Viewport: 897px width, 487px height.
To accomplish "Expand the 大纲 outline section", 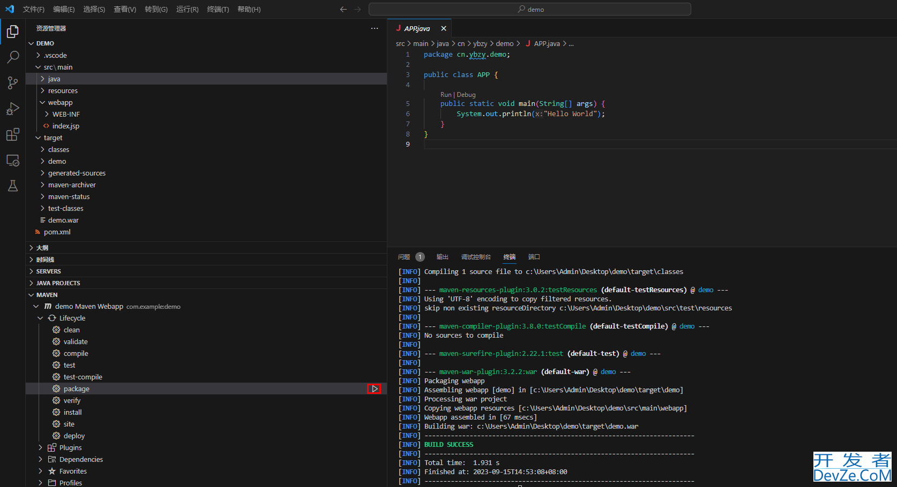I will (x=31, y=248).
